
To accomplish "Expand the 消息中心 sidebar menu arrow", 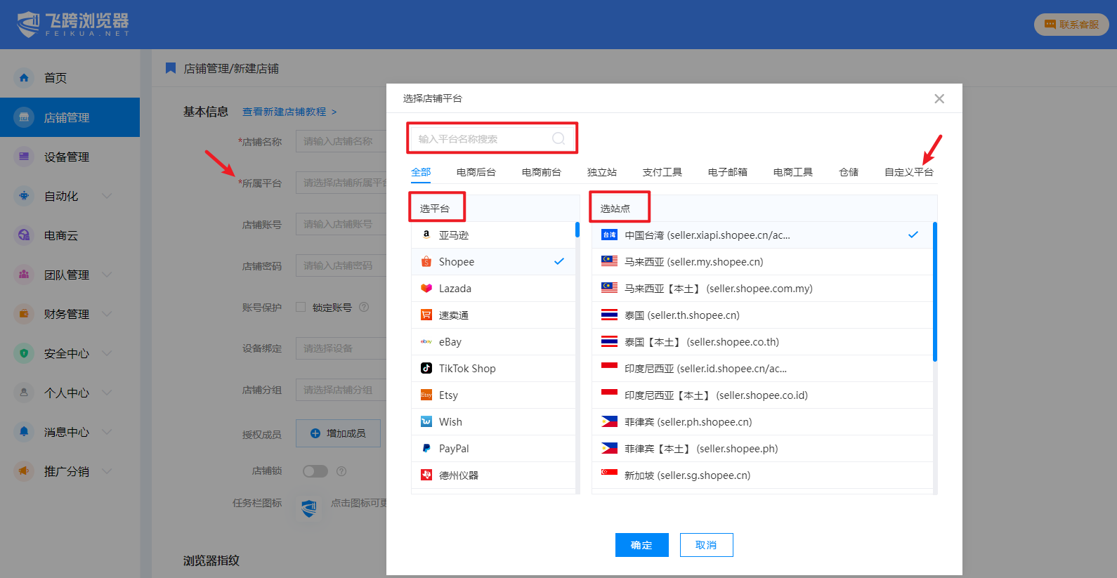I will (x=107, y=432).
